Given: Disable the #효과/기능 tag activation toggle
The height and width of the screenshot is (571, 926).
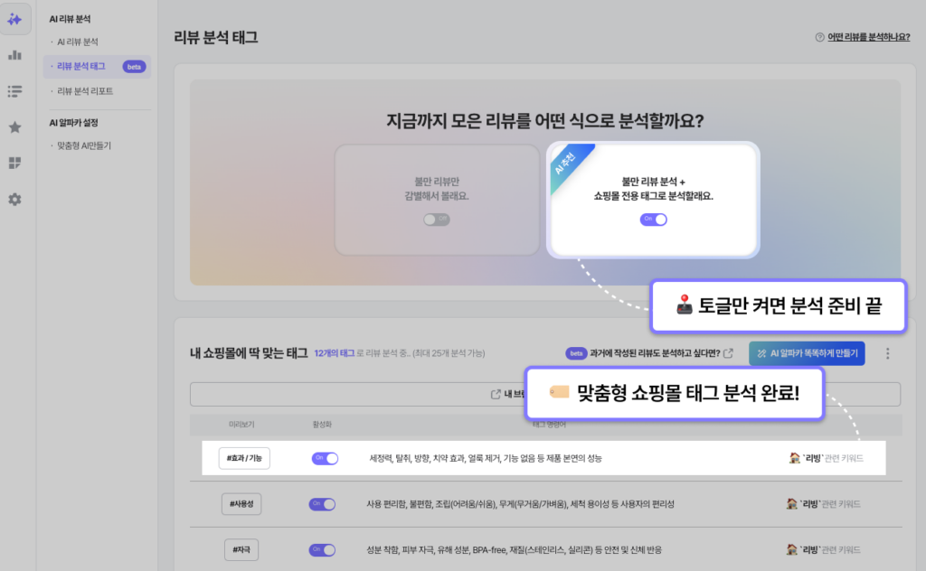Looking at the screenshot, I should pos(323,459).
